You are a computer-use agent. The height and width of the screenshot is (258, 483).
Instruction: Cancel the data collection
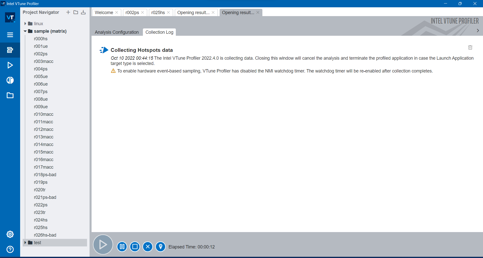[148, 246]
